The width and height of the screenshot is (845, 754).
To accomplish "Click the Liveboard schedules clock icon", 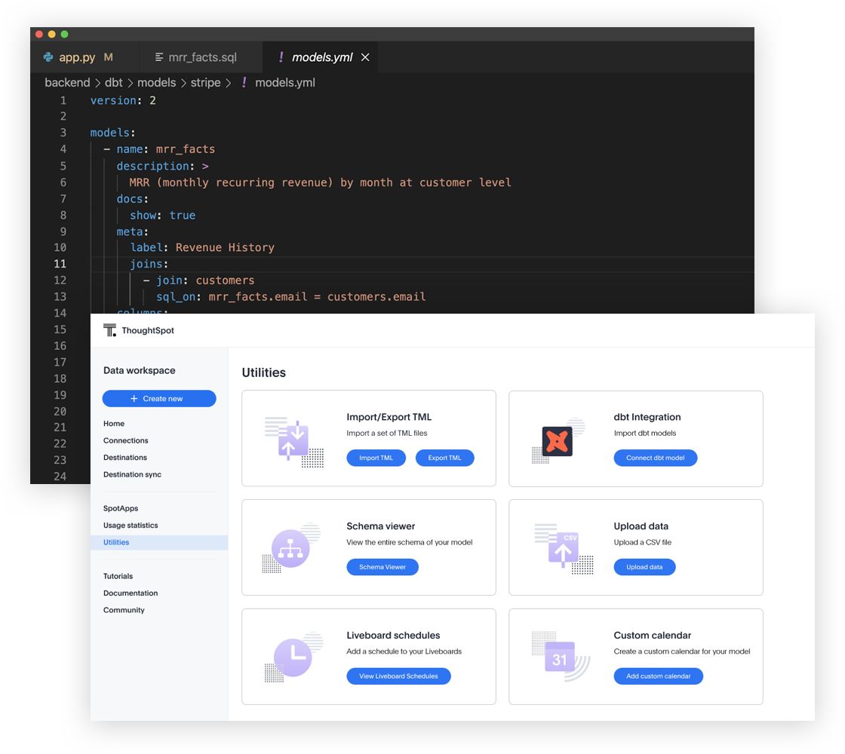I will pyautogui.click(x=293, y=657).
